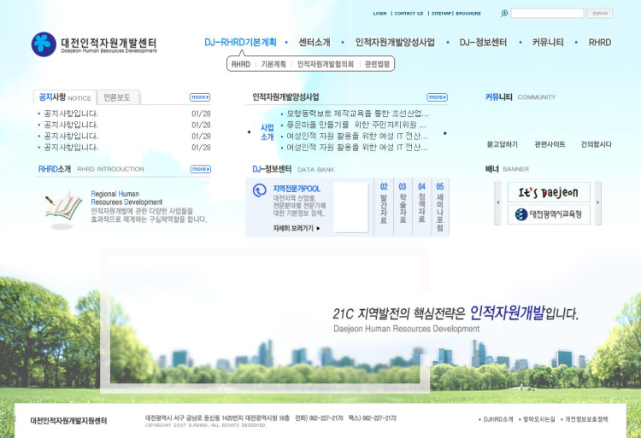Open the 관련사이트 community link
The image size is (641, 438).
tap(550, 144)
